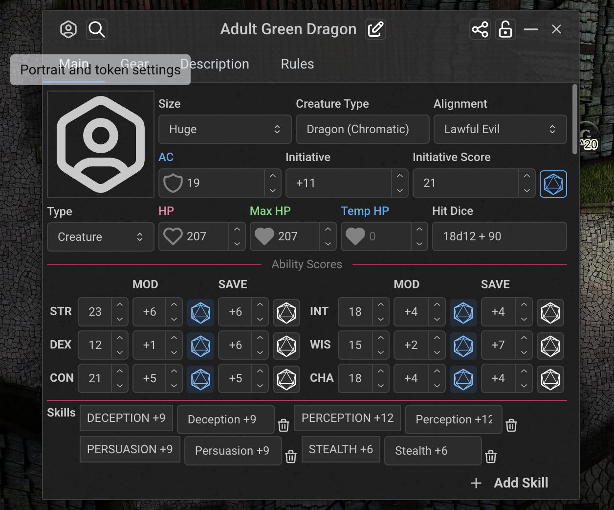Delete the Deception skill with trash icon
This screenshot has width=614, height=510.
(x=284, y=425)
